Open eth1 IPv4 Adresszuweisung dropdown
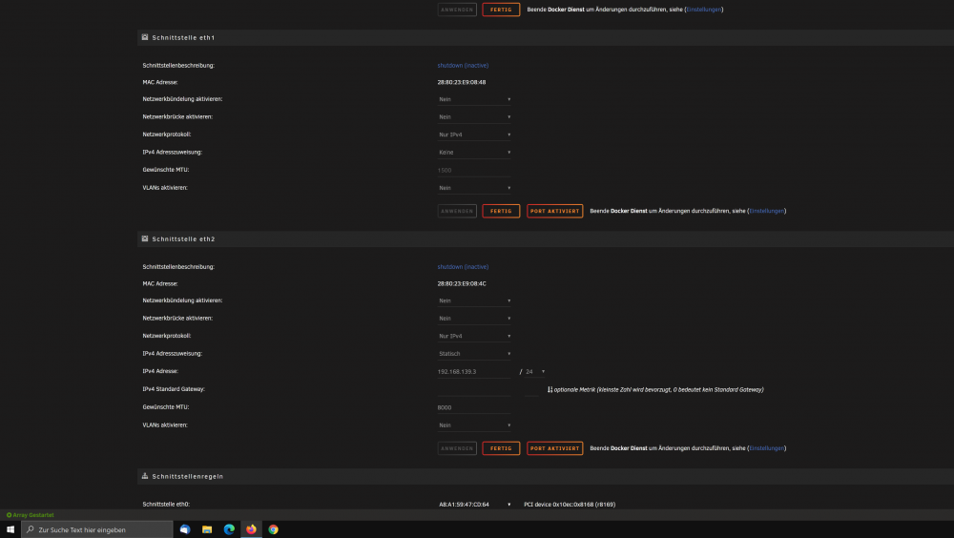This screenshot has width=954, height=538. click(x=474, y=153)
